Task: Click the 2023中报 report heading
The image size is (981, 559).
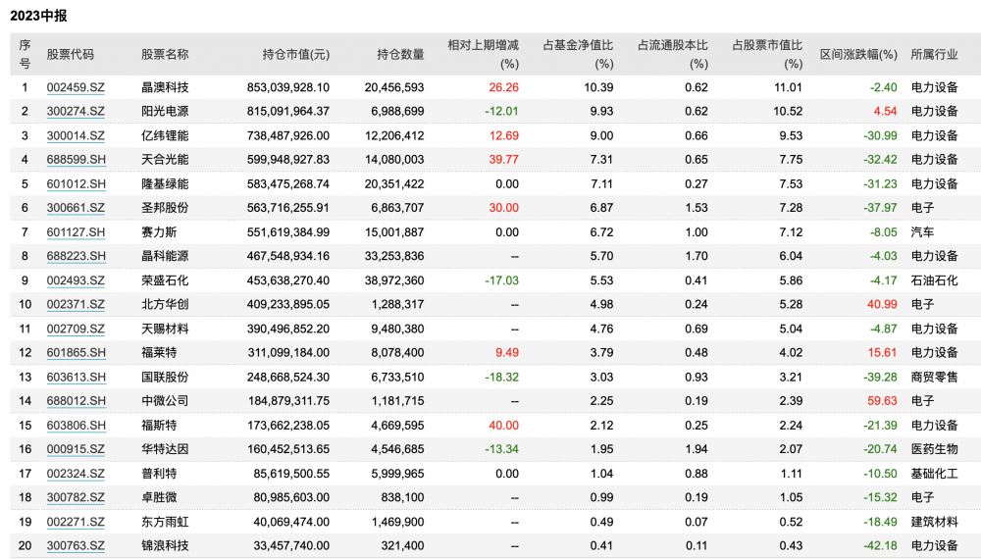Action: pyautogui.click(x=40, y=17)
